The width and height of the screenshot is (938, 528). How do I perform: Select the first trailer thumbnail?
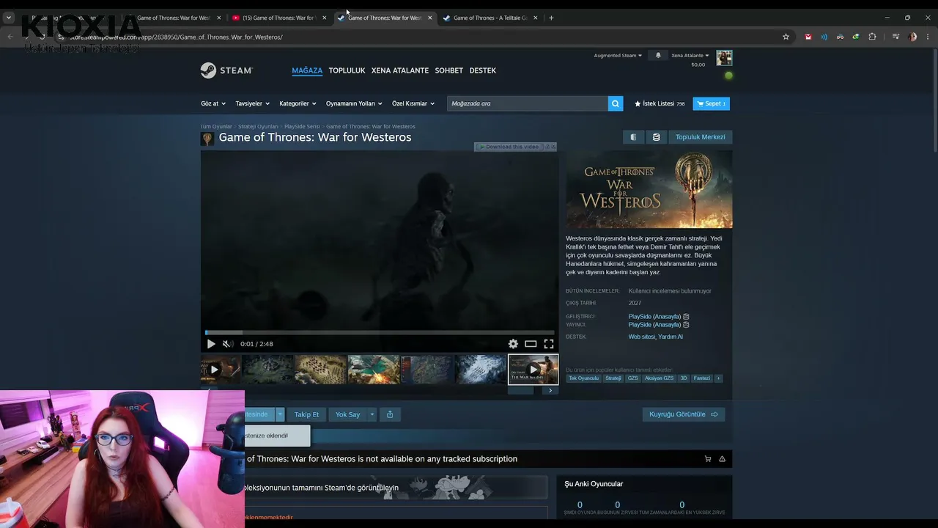point(221,370)
